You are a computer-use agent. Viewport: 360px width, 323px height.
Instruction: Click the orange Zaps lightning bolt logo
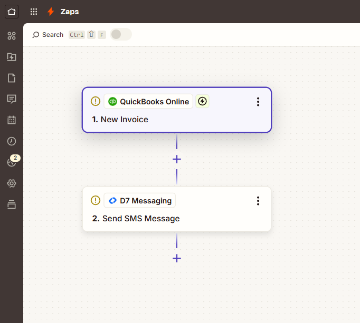coord(51,12)
